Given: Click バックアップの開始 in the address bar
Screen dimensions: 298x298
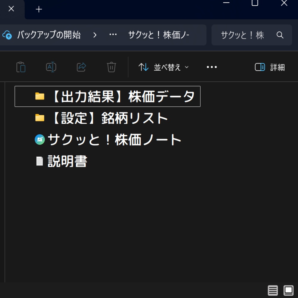Looking at the screenshot, I should point(49,35).
